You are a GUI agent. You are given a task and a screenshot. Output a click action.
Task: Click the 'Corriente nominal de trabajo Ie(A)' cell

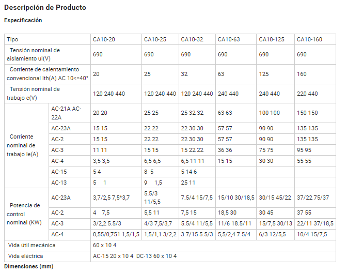(26, 146)
